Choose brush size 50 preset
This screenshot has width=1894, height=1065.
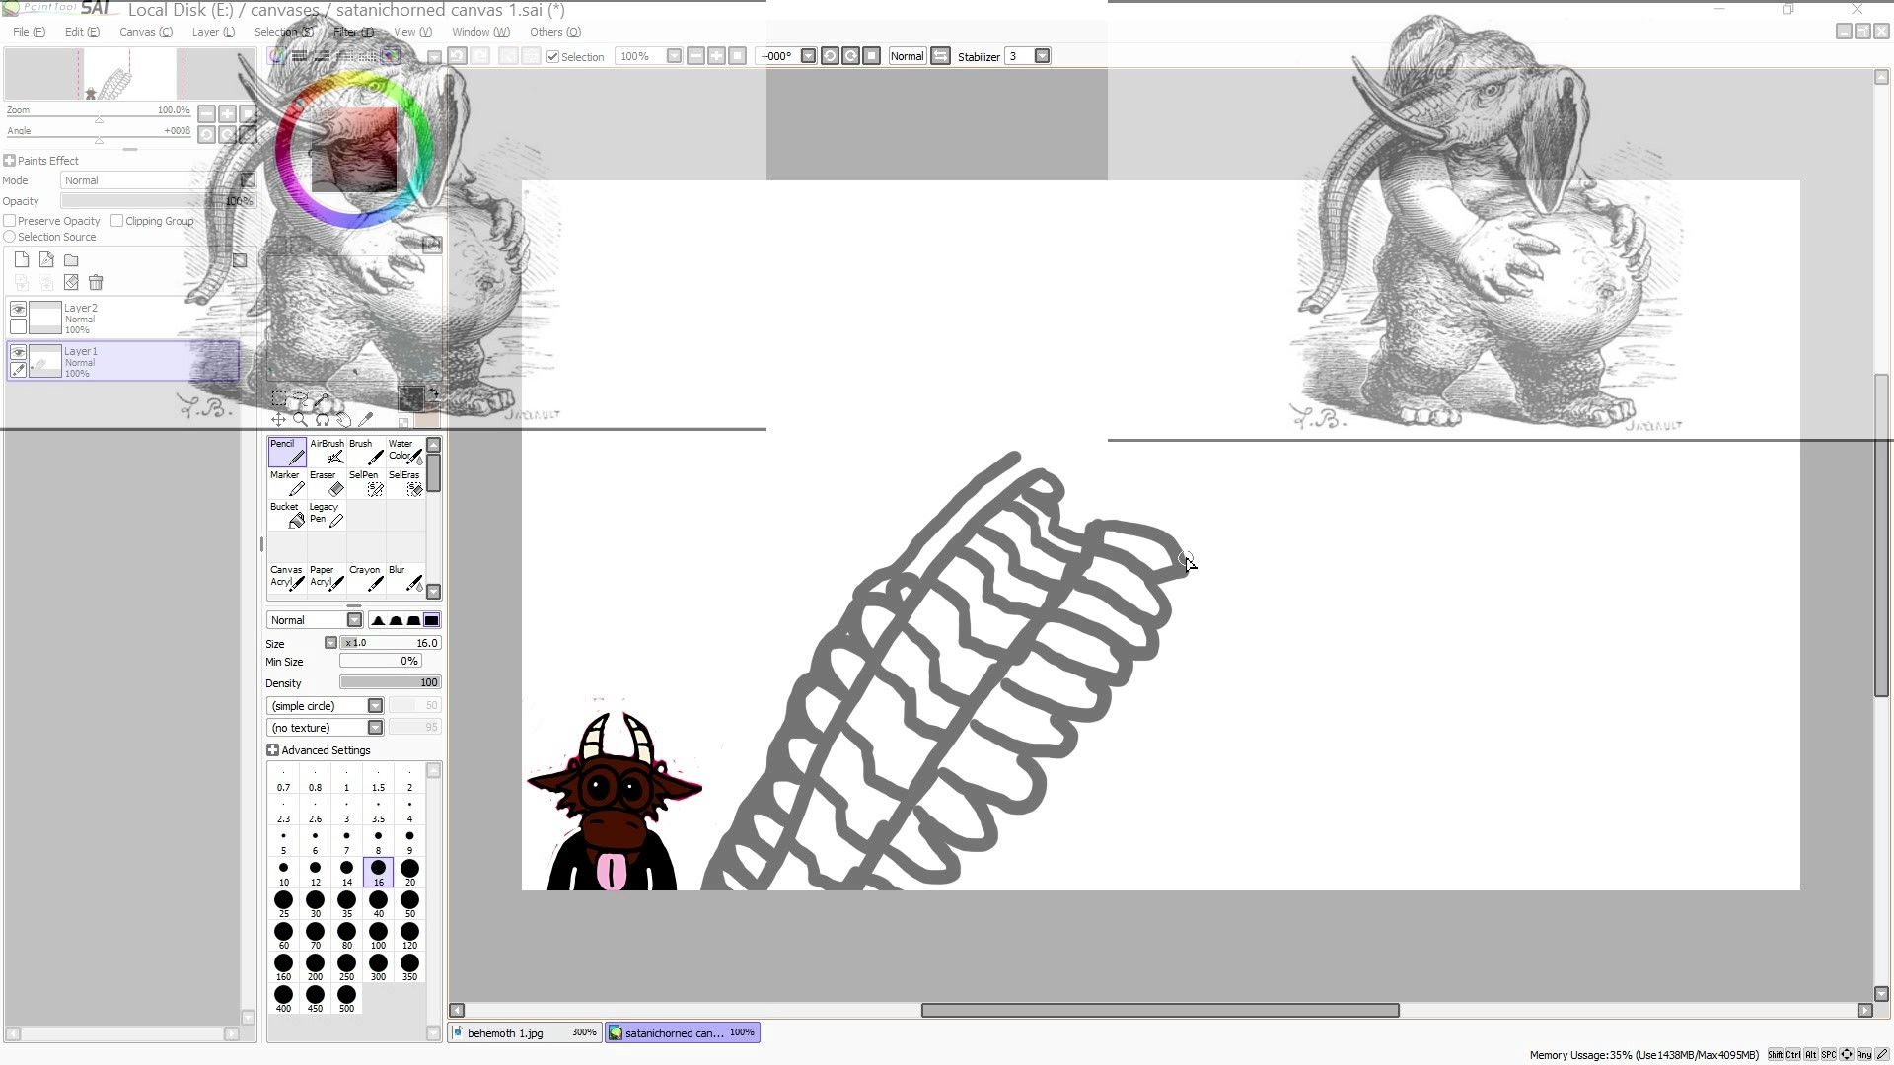pyautogui.click(x=409, y=903)
